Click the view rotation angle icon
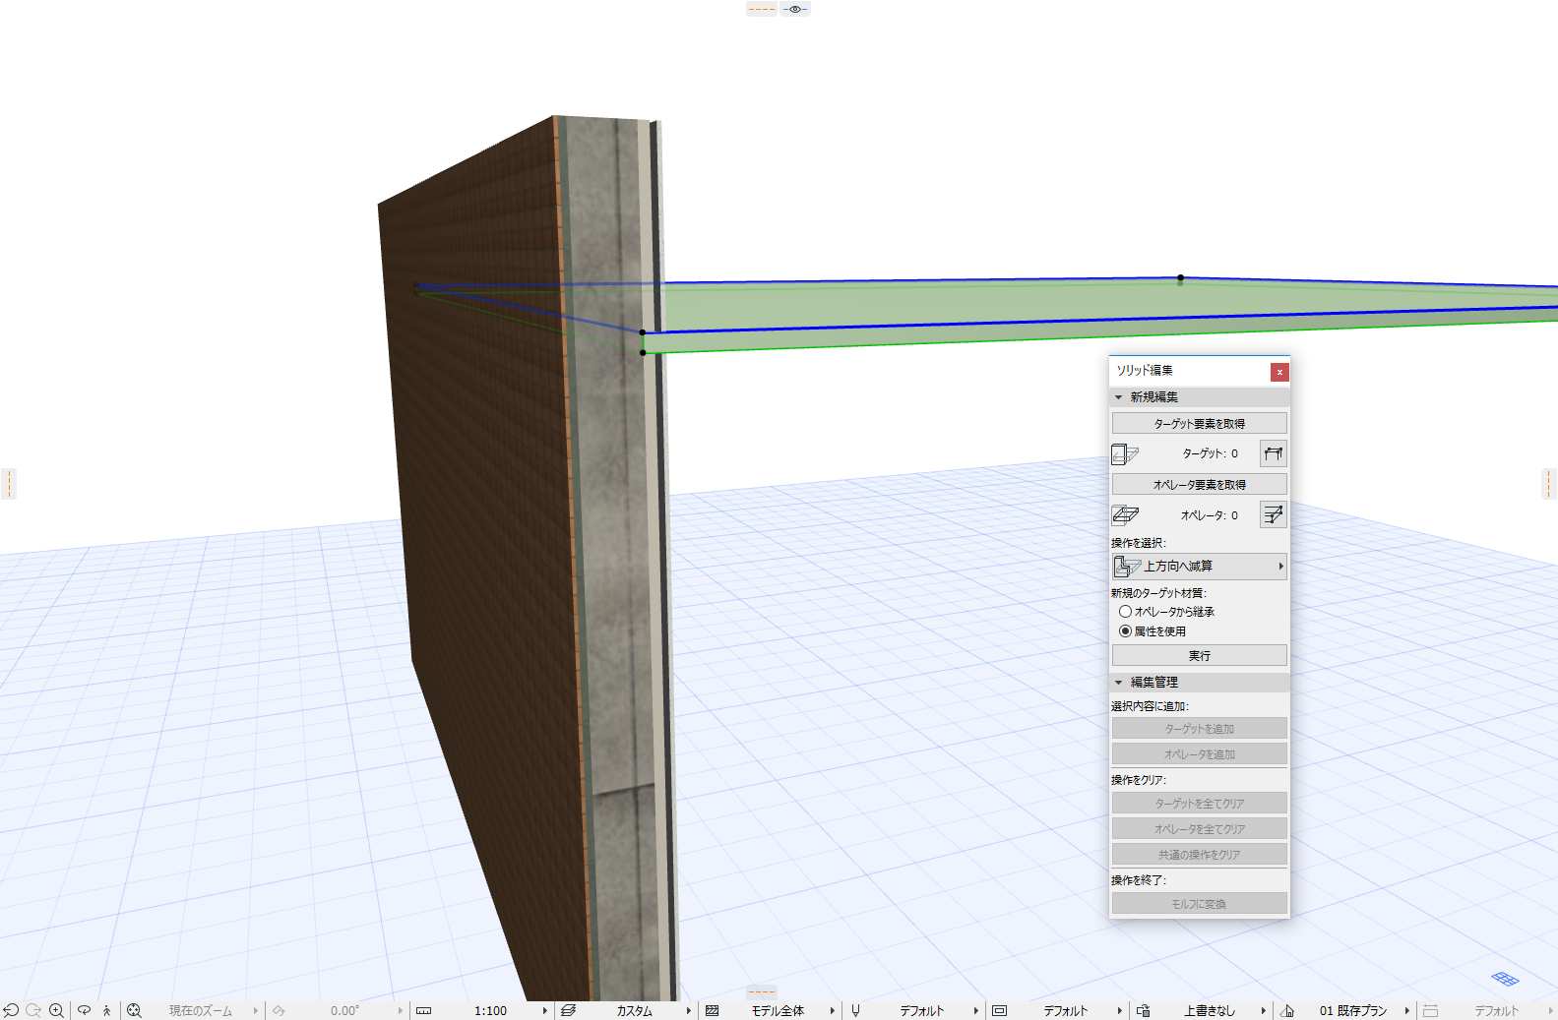 point(280,1010)
